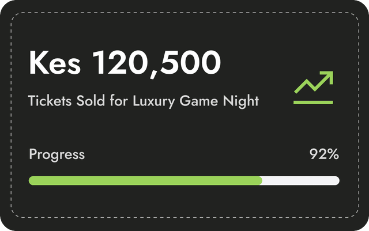This screenshot has width=369, height=231.
Task: Click the 92% progress value
Action: coord(324,154)
